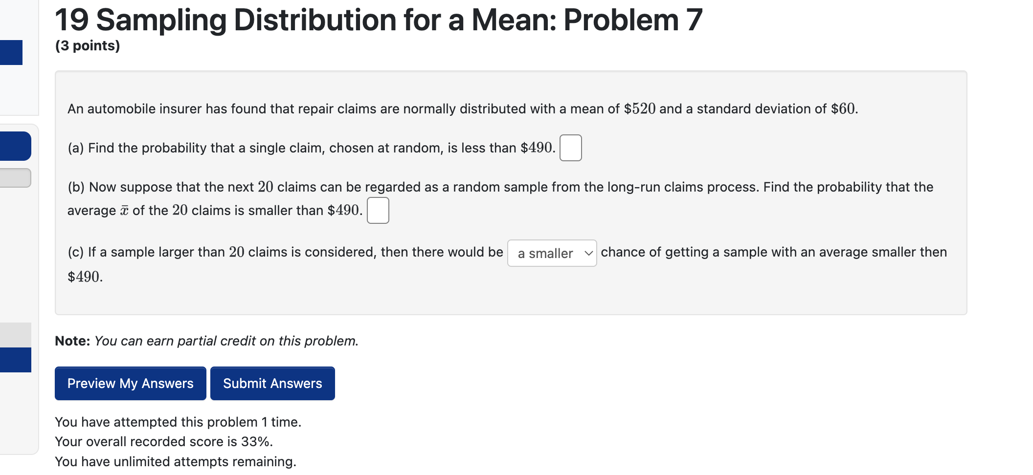Click the Preview My Answers button
This screenshot has width=1033, height=475.
[131, 383]
